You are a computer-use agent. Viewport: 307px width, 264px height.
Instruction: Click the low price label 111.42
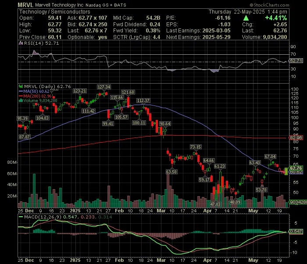[89, 111]
